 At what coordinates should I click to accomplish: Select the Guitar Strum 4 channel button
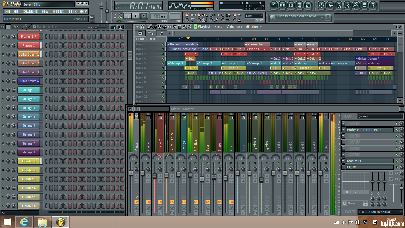(29, 81)
